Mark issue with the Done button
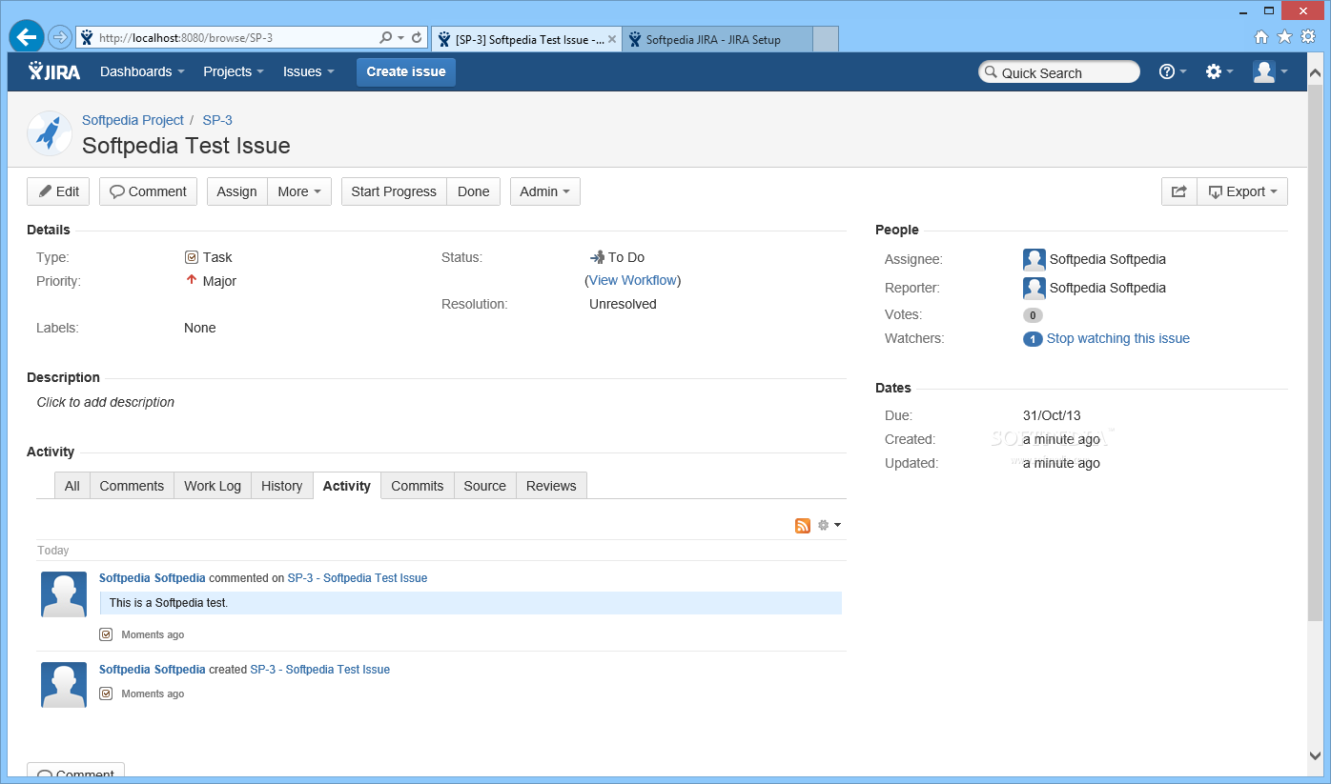This screenshot has width=1331, height=784. [473, 191]
